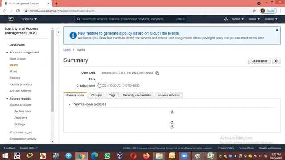Image resolution: width=285 pixels, height=160 pixels.
Task: Open Roles in the sidebar
Action: [x=13, y=72]
